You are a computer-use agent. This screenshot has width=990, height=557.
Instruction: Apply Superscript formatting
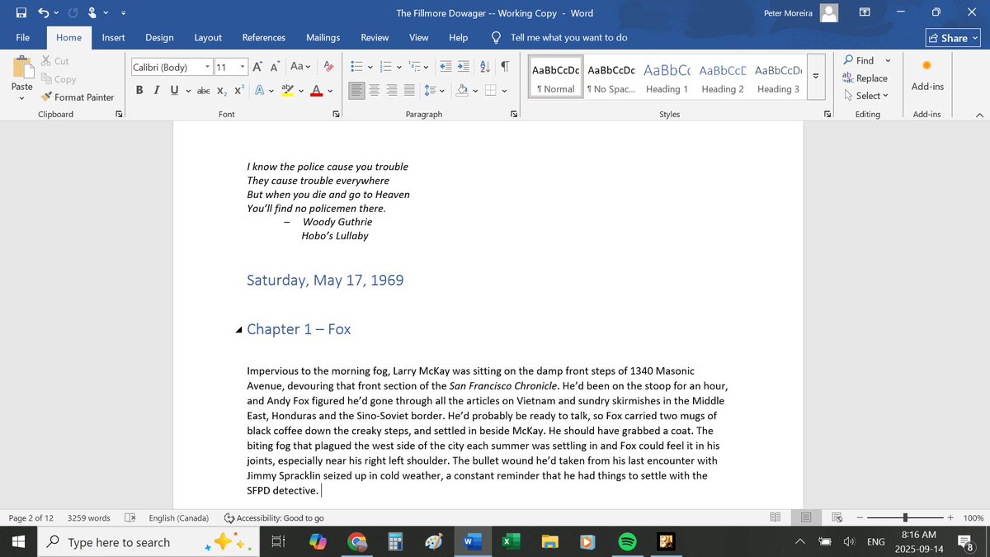pyautogui.click(x=238, y=91)
